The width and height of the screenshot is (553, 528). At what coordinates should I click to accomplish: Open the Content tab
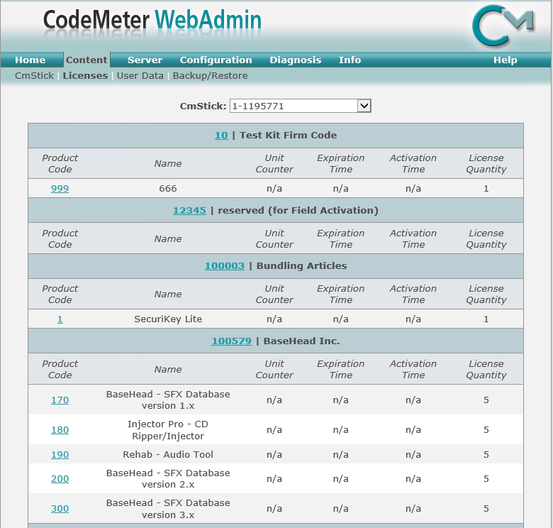tap(86, 60)
